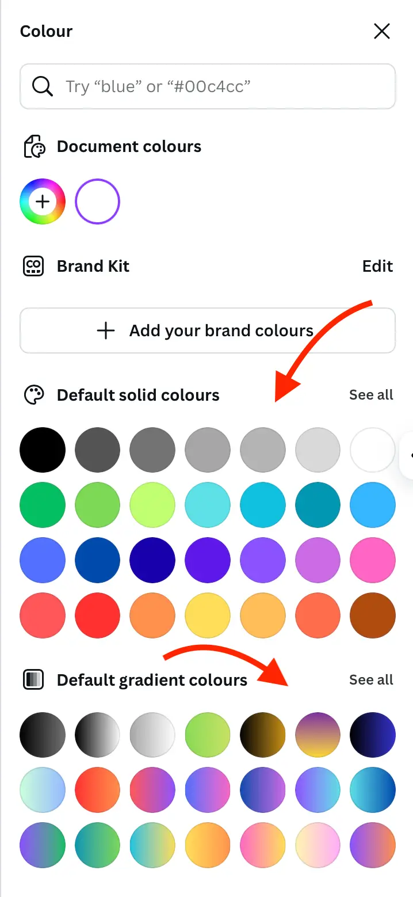Add a new colour with rainbow plus

[x=43, y=202]
